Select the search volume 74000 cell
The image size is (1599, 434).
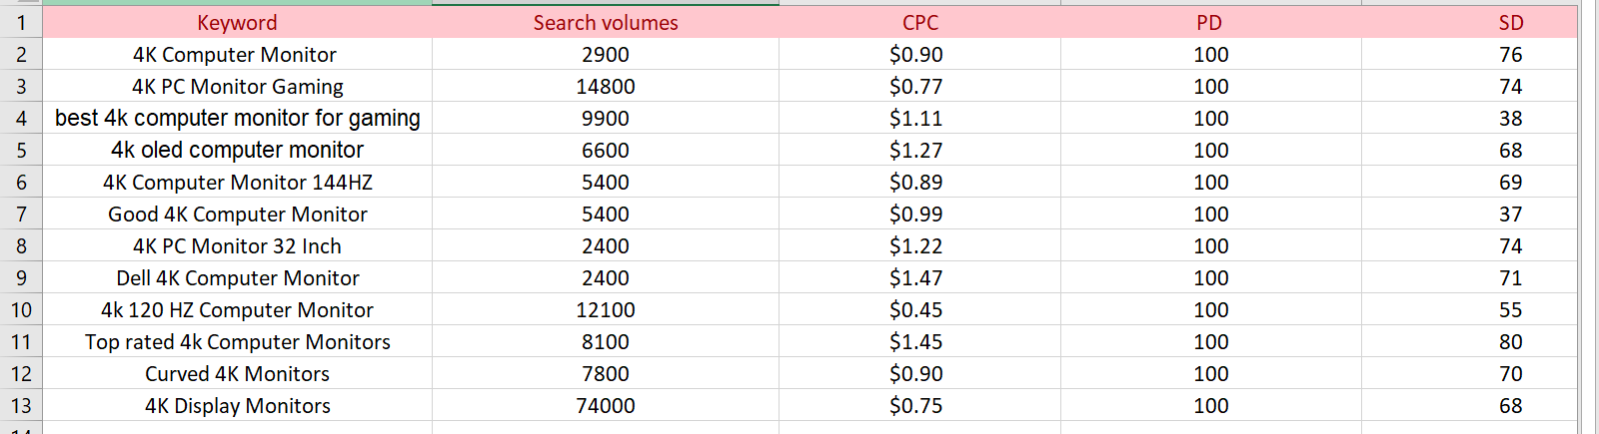click(x=606, y=406)
